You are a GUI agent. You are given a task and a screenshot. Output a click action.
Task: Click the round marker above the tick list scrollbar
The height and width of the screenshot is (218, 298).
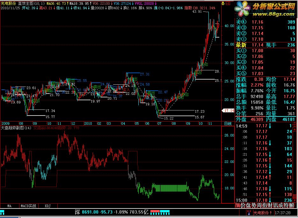tap(294, 125)
